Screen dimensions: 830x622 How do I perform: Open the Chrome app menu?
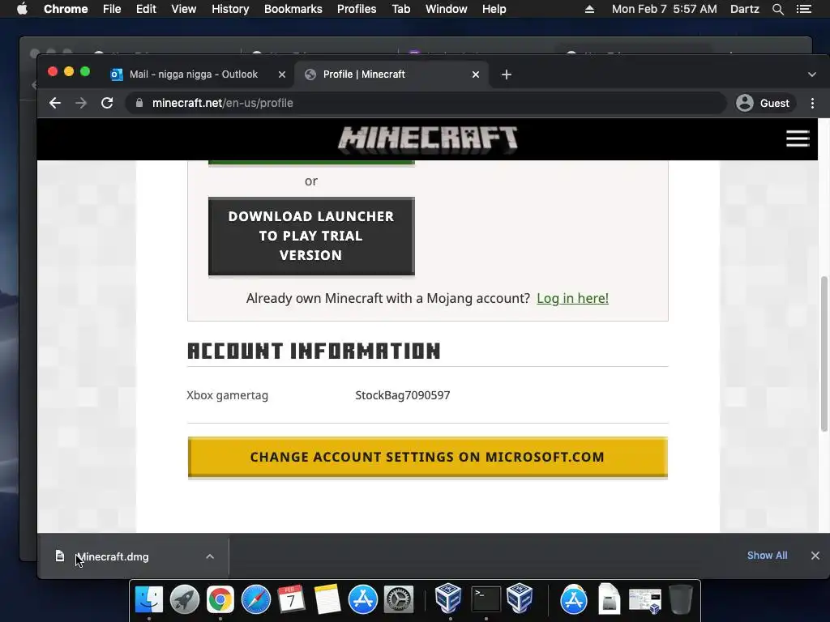tap(66, 9)
